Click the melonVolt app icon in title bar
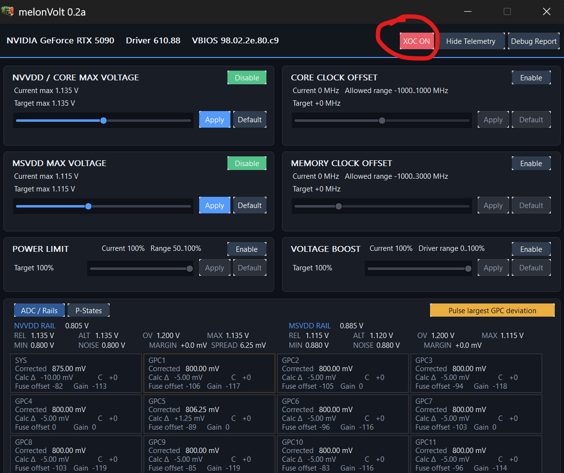Viewport: 564px width, 473px height. point(7,11)
